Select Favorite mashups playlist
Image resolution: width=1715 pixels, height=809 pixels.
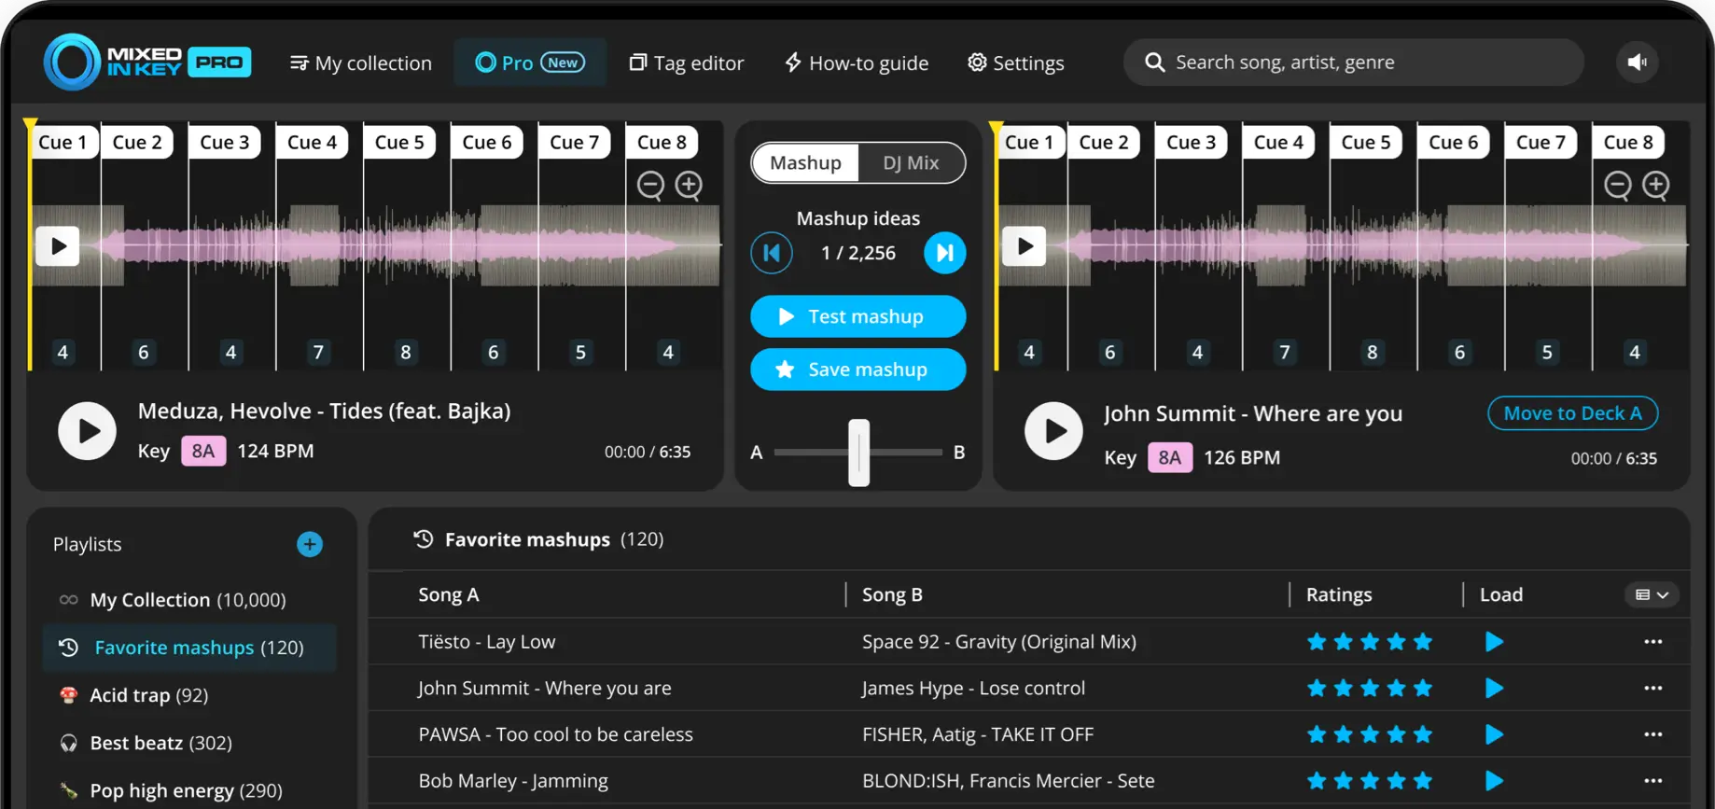[189, 648]
